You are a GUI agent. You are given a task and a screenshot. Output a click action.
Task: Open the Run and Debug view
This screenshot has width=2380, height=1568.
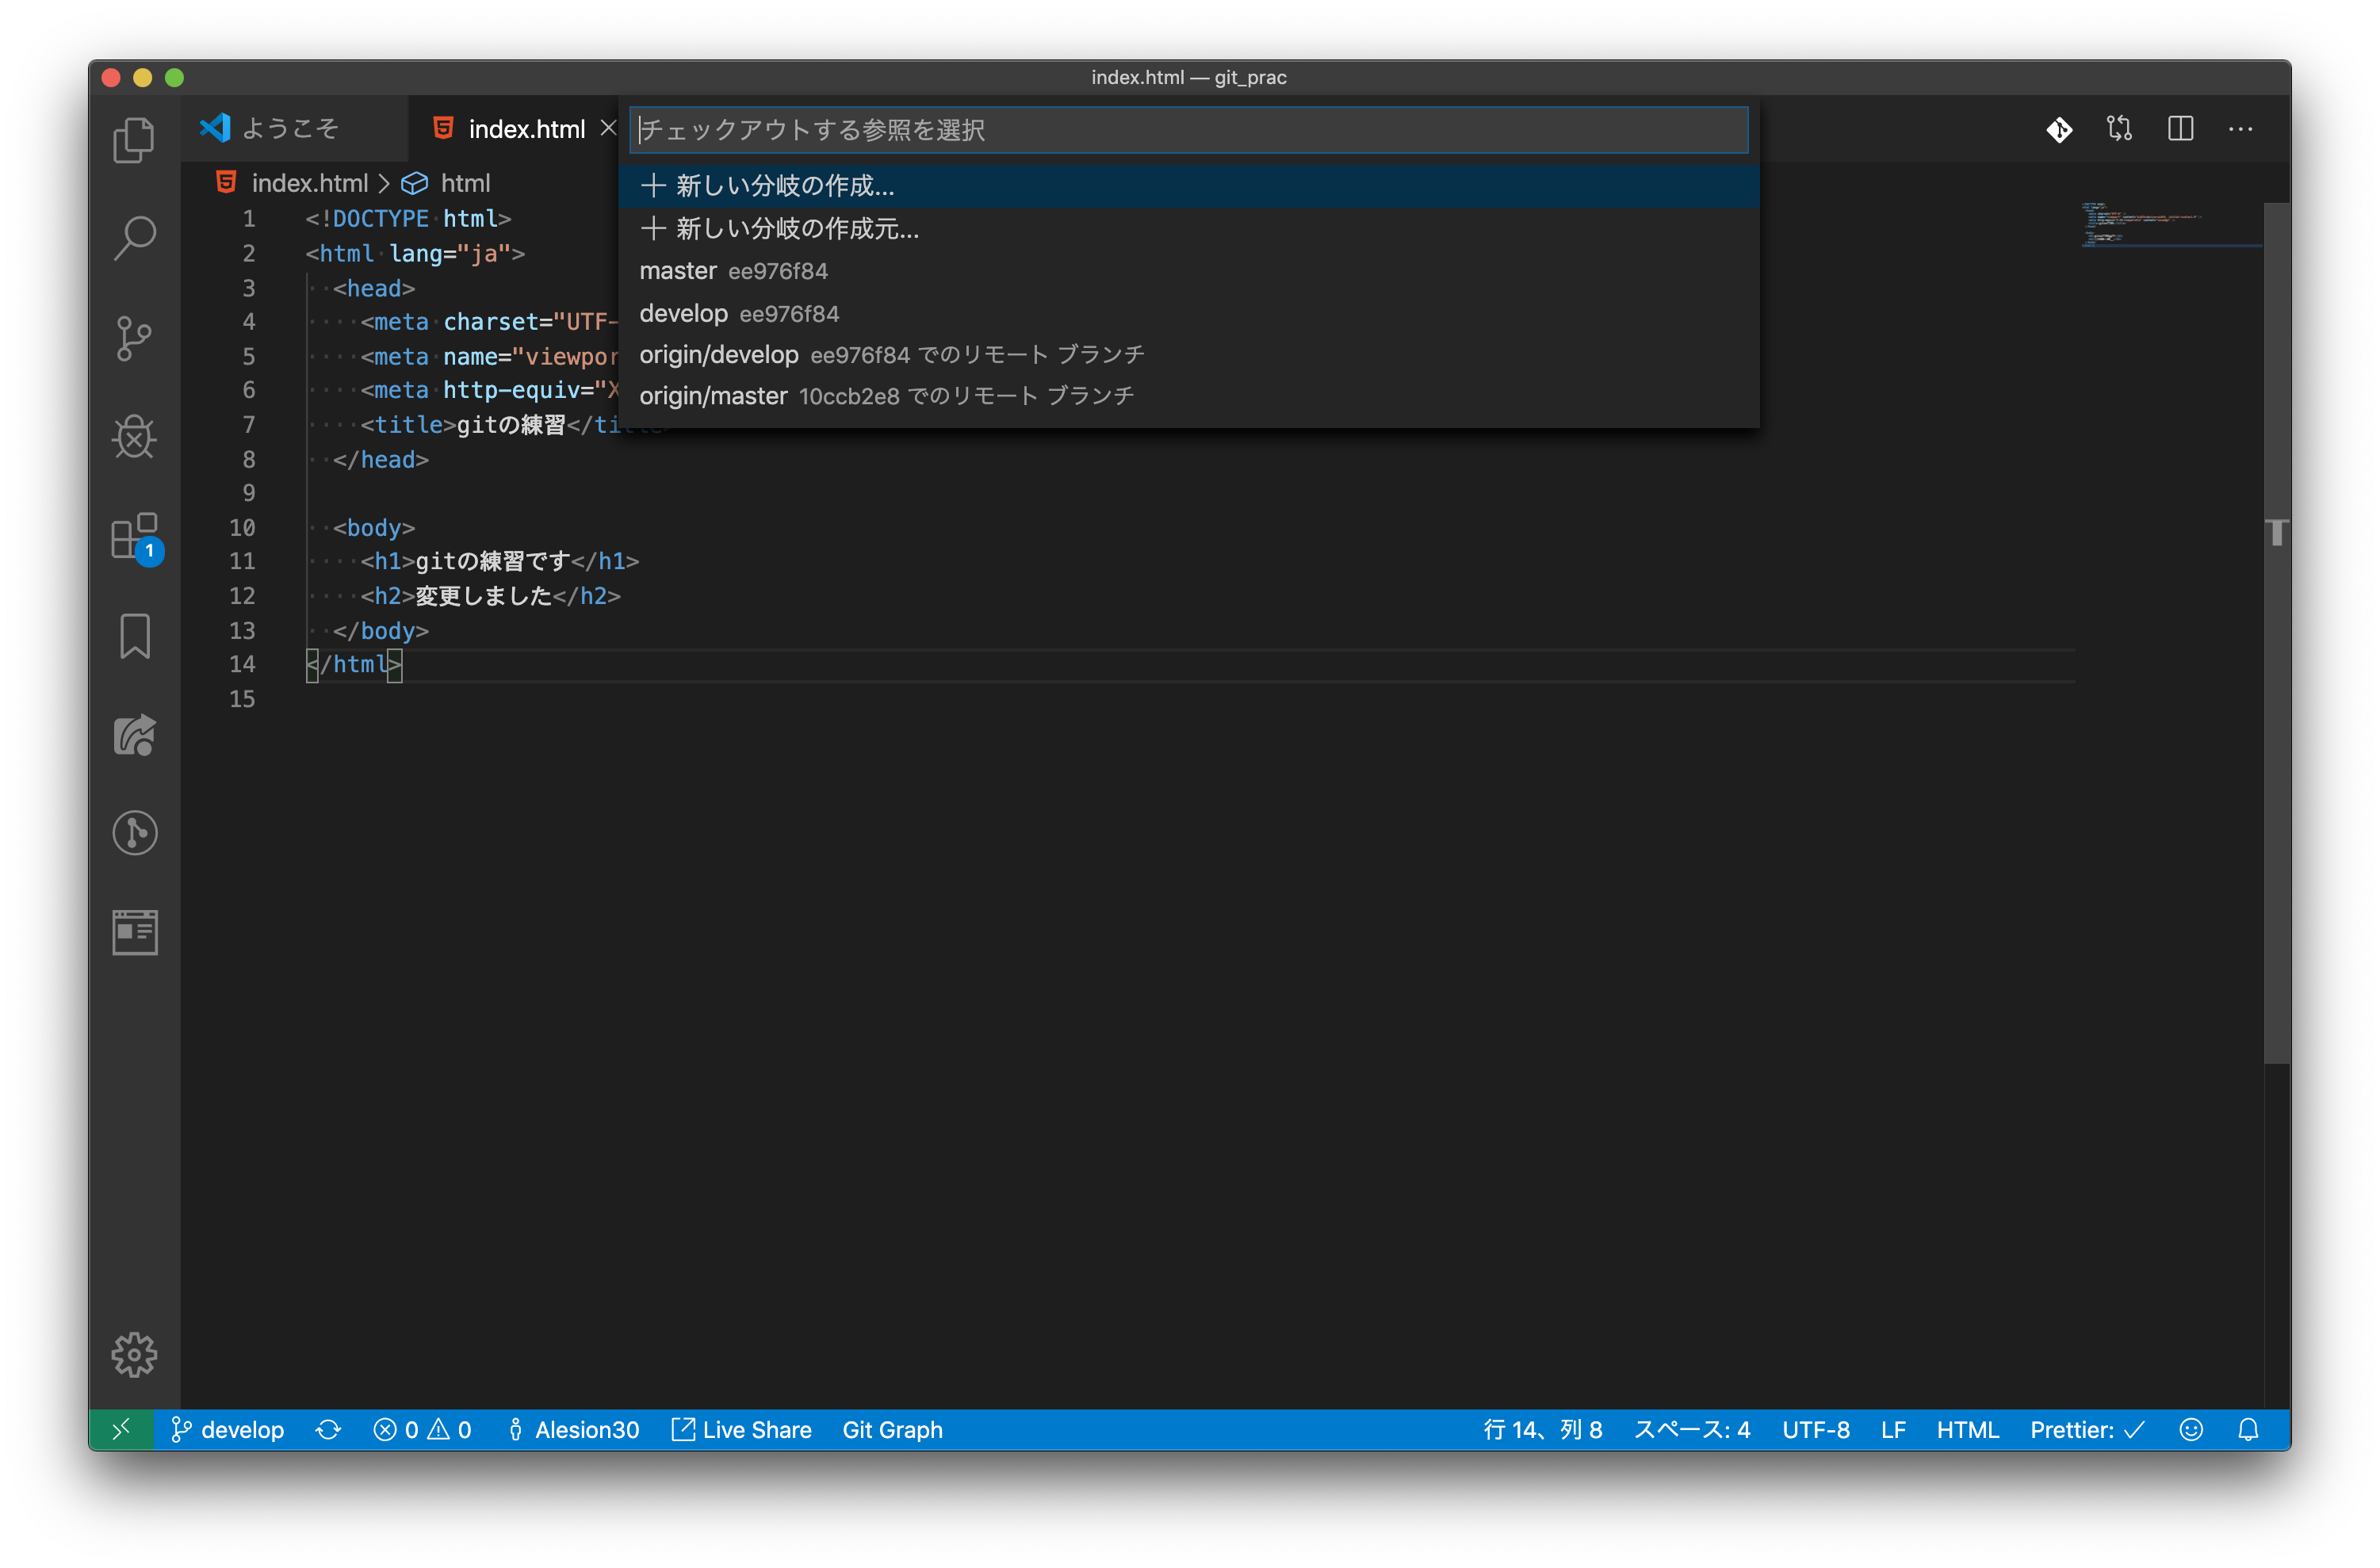(x=134, y=437)
